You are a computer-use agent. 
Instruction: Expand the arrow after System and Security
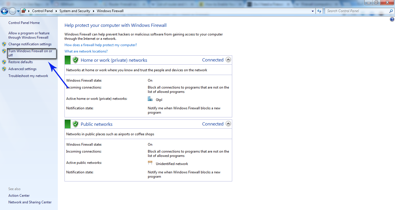(x=94, y=11)
